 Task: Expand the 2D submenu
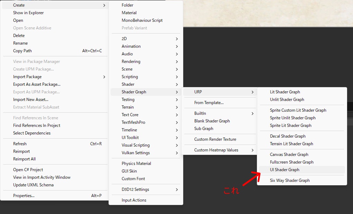(x=146, y=39)
